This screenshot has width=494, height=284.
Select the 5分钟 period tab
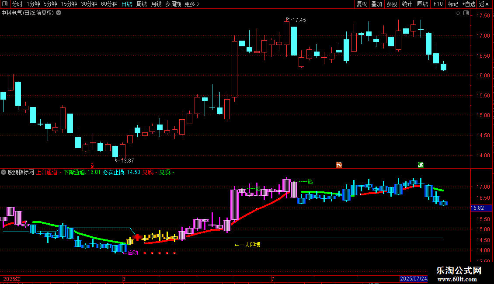50,4
